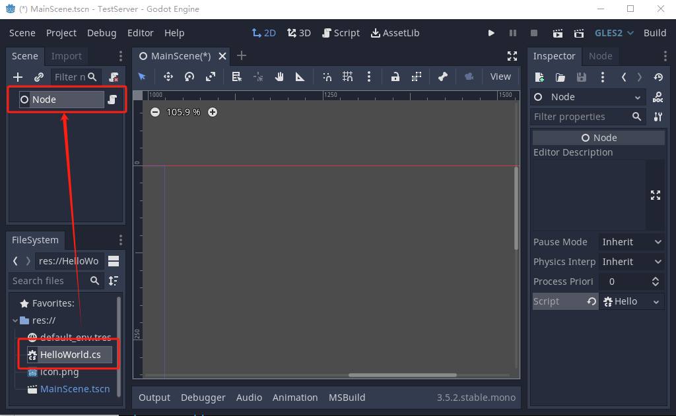Open AssetLib workspace
Viewport: 676px width, 416px height.
pos(395,33)
